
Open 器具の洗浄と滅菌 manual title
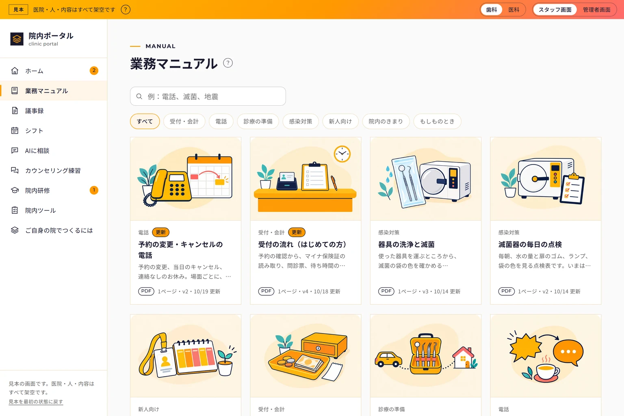pyautogui.click(x=406, y=245)
